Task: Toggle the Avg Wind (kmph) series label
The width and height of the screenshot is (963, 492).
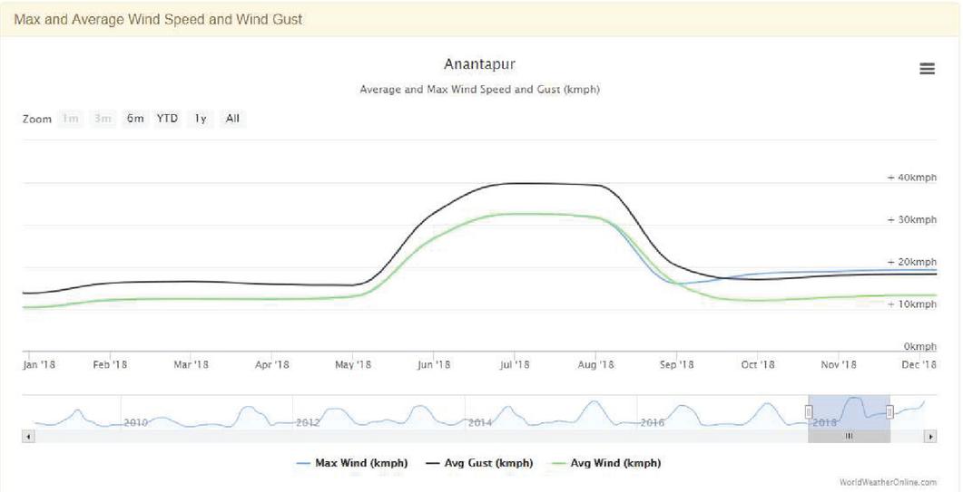Action: pos(614,464)
